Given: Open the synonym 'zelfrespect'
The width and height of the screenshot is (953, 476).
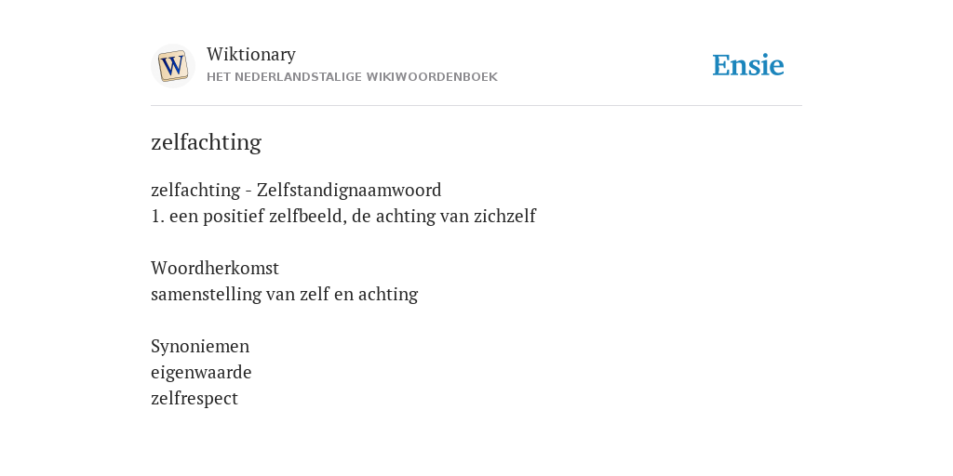Looking at the screenshot, I should (x=195, y=398).
